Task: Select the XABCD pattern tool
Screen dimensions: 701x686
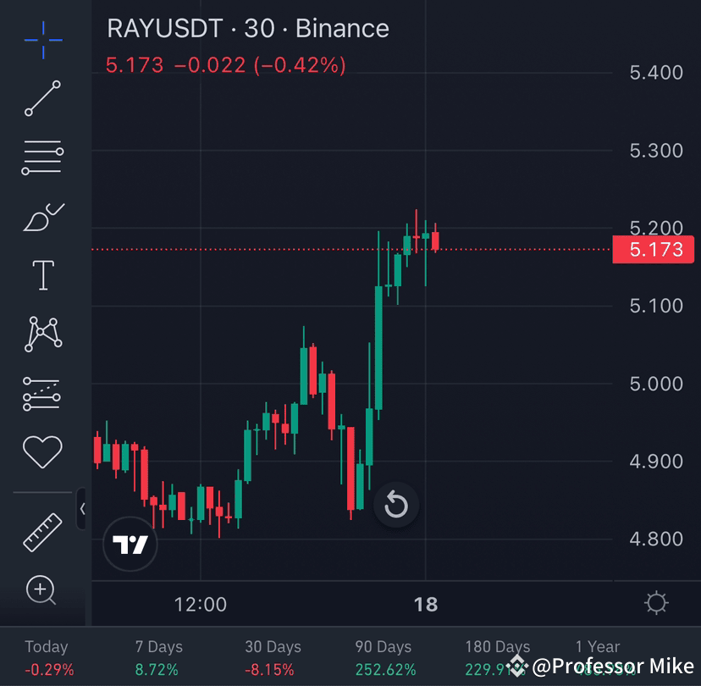Action: 42,334
